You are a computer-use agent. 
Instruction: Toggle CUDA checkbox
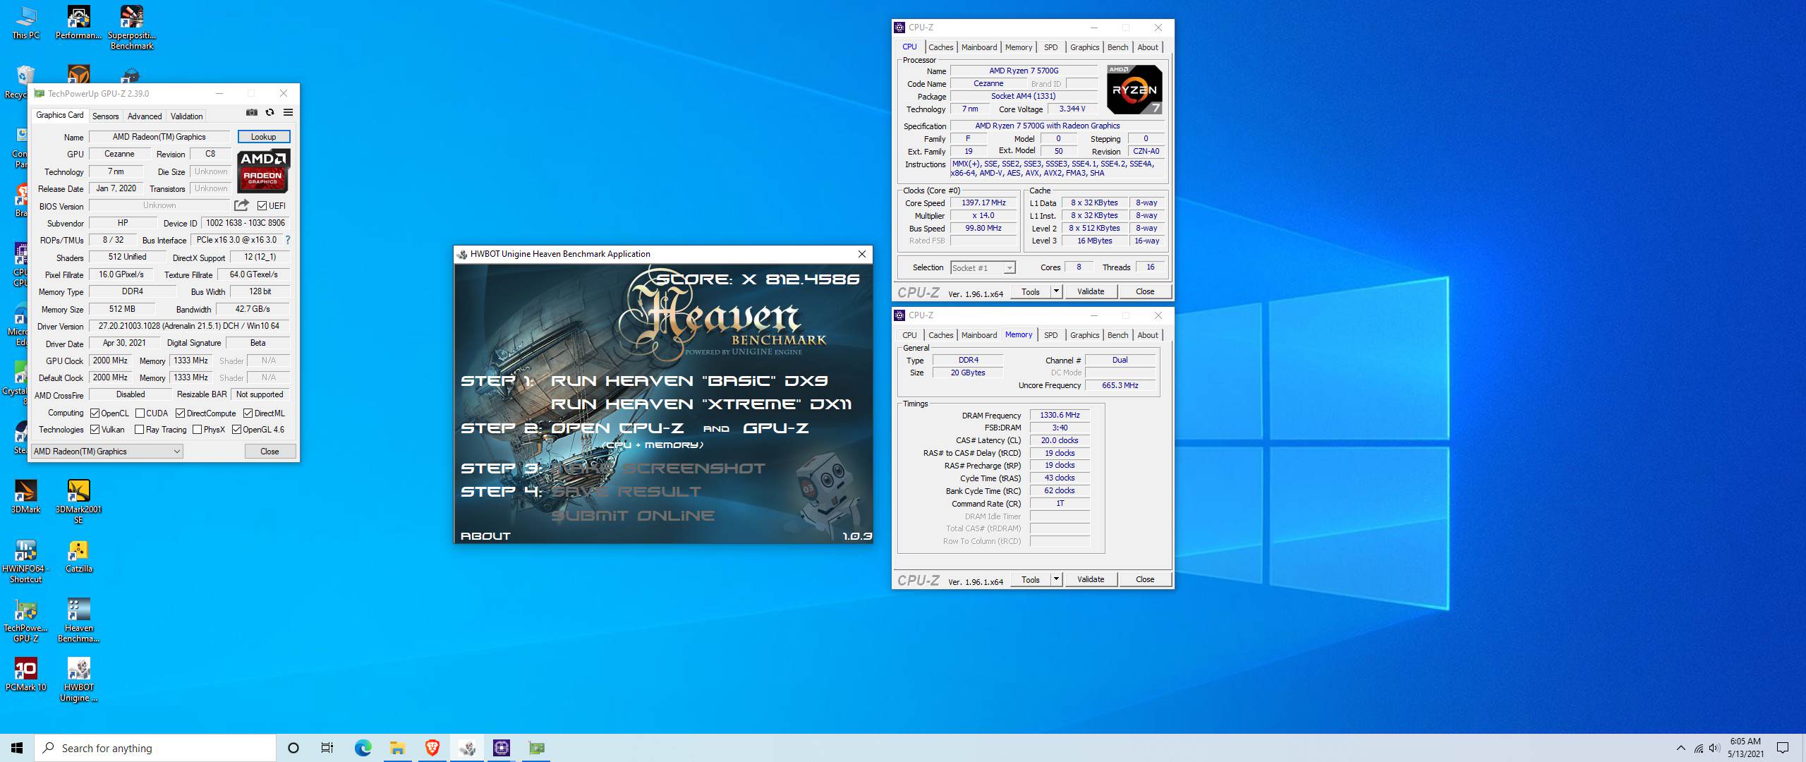tap(140, 413)
